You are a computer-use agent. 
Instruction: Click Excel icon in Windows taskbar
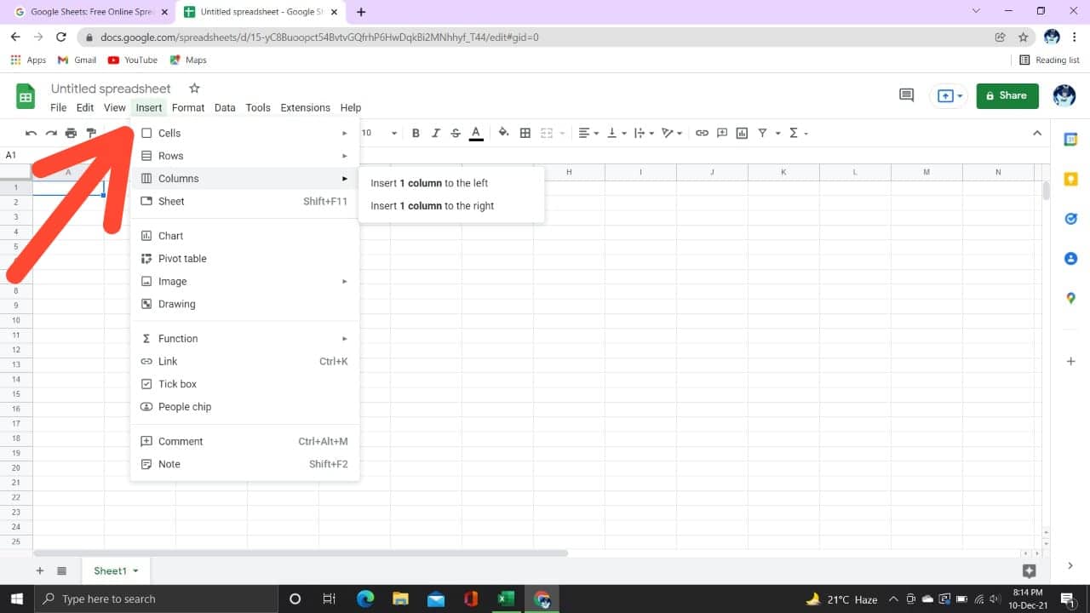(x=506, y=599)
